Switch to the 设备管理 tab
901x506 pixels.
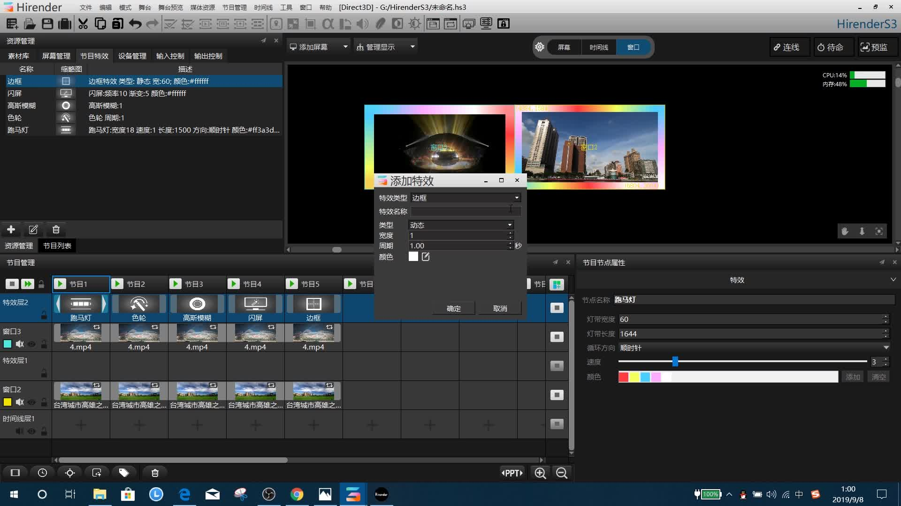[x=132, y=56]
